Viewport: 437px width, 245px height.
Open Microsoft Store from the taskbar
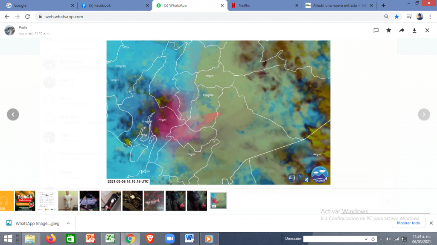tap(70, 239)
